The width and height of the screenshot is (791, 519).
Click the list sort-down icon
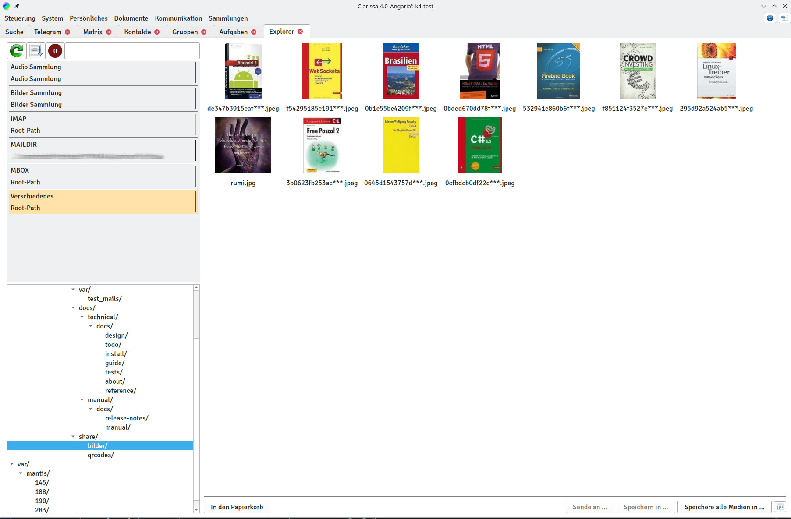pos(36,51)
